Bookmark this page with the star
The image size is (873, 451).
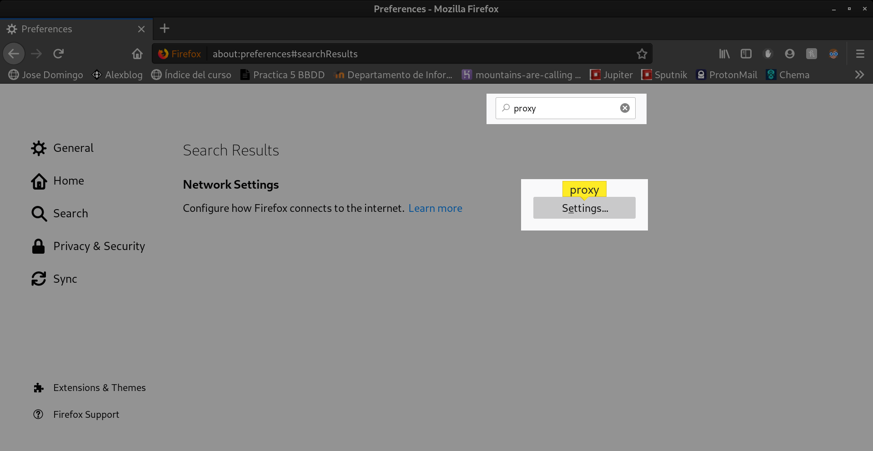pos(642,54)
